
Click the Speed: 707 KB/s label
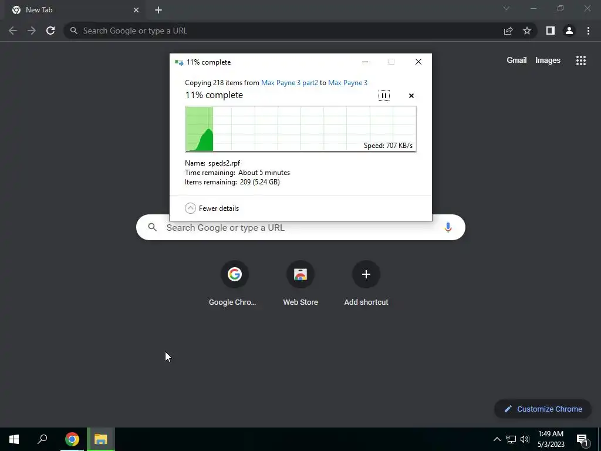coord(388,146)
